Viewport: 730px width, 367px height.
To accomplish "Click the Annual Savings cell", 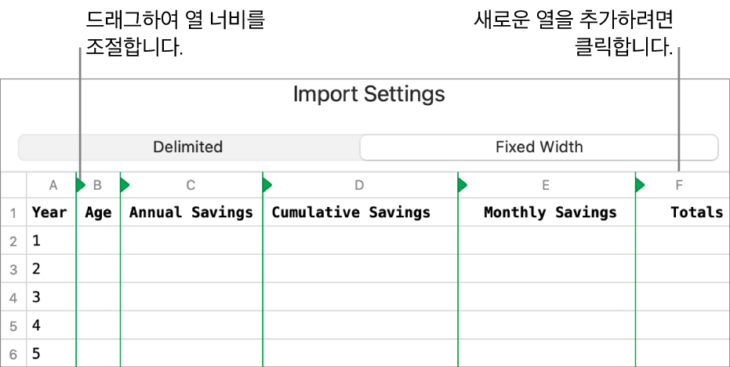I will point(191,213).
